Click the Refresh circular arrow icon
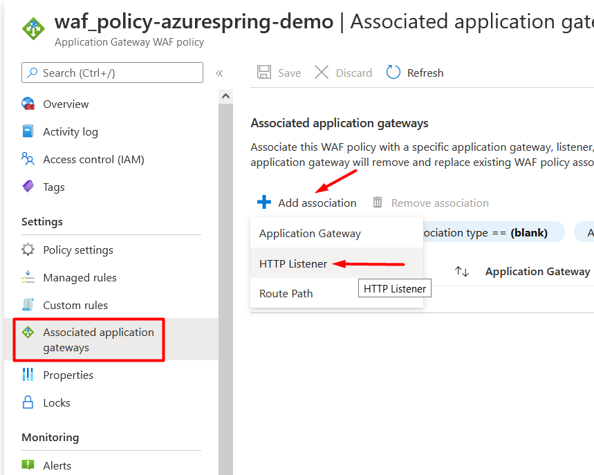Viewport: 594px width, 475px height. [x=393, y=72]
